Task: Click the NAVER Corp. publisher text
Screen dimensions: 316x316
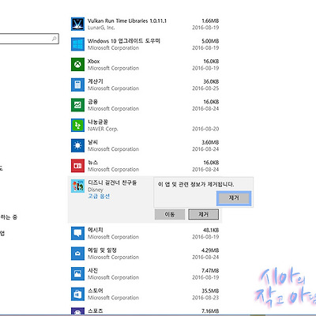Action: click(103, 129)
